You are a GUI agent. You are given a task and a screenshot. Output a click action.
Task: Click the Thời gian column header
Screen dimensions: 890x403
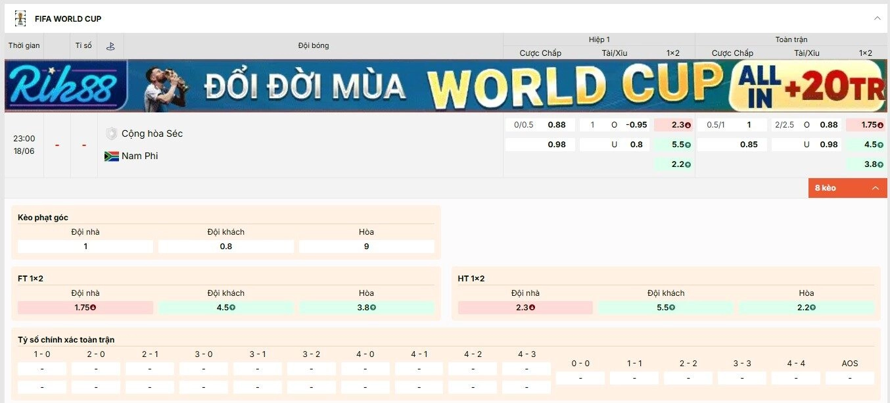point(24,46)
